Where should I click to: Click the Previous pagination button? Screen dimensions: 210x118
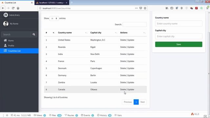pos(128,102)
